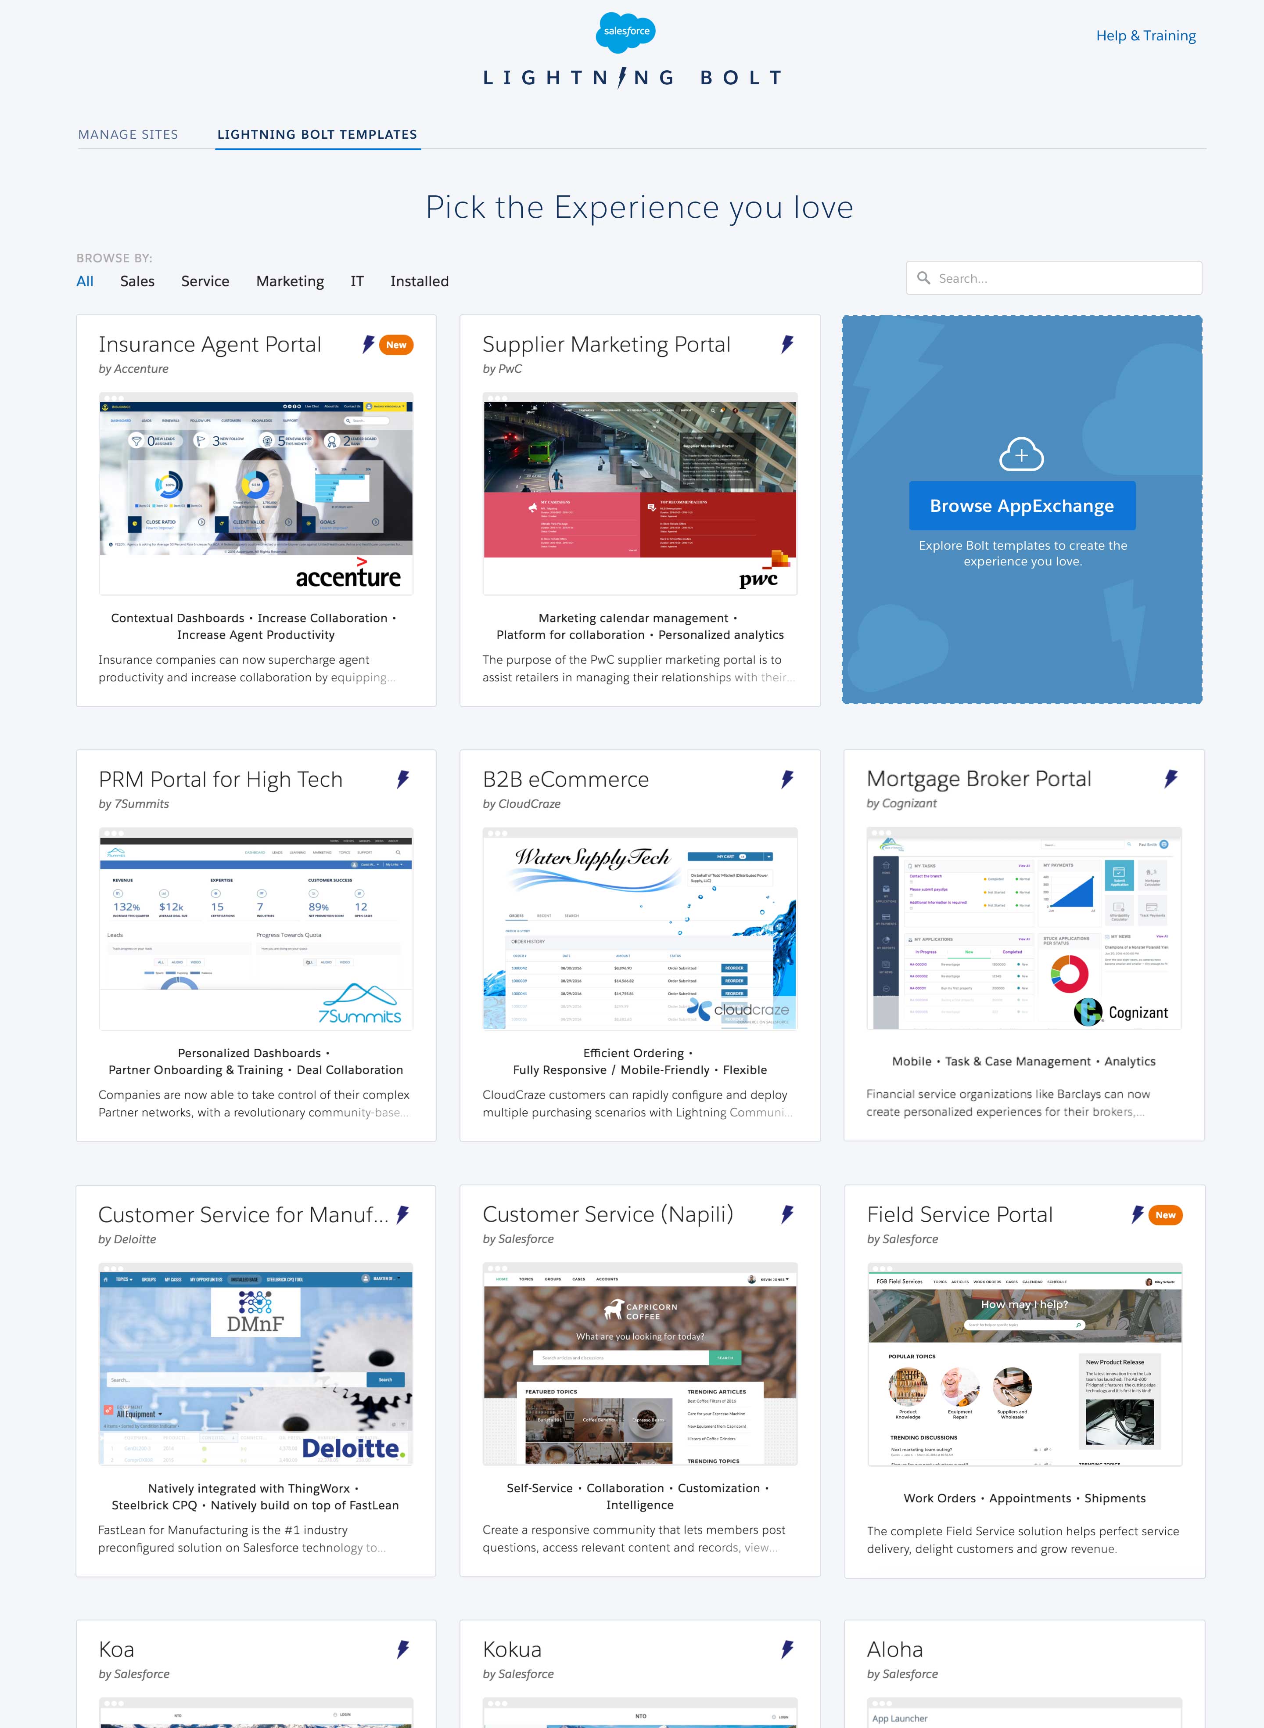The image size is (1264, 1728).
Task: Click 'by Deloitte' author text
Action: click(x=127, y=1239)
